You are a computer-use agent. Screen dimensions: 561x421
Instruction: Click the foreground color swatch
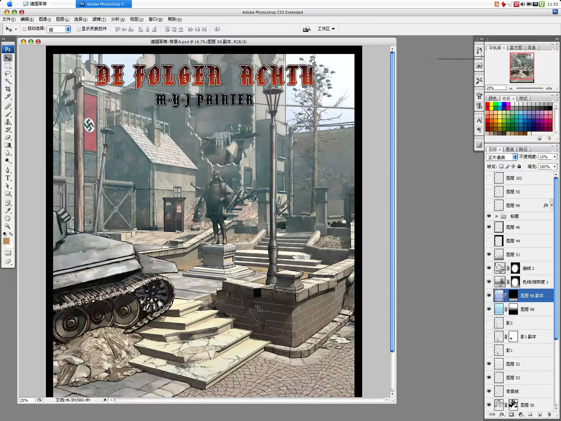[x=6, y=241]
